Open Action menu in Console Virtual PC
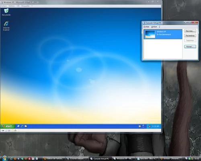Viewport: 201px width, 161px height. (154, 27)
